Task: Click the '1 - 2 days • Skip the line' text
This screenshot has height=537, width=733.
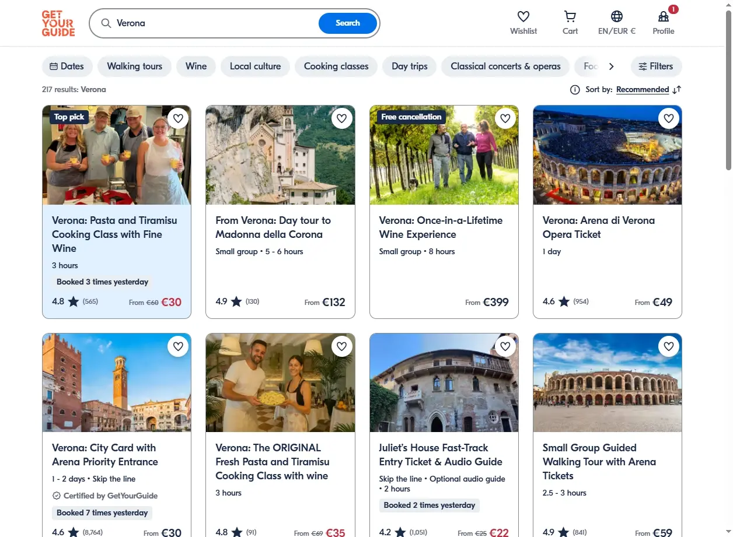Action: point(94,479)
